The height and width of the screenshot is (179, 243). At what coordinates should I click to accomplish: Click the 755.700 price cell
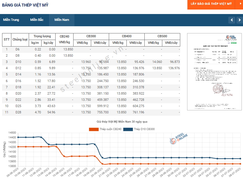(x=103, y=112)
